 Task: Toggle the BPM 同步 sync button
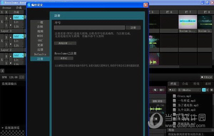pyautogui.click(x=158, y=101)
